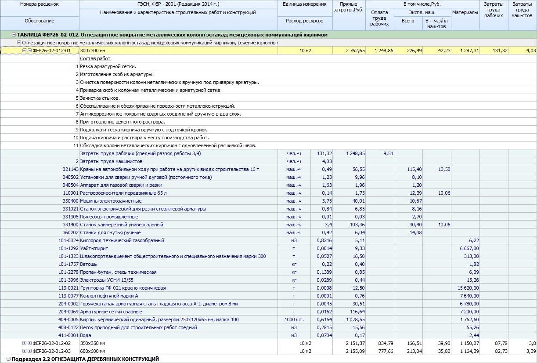Expand ФЕР26-02-012-03 using its leftmost plus box

point(24,351)
